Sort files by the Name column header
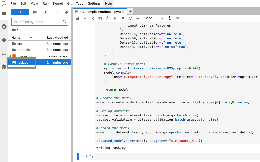Screen dimensions: 260x162 pyautogui.click(x=16, y=37)
